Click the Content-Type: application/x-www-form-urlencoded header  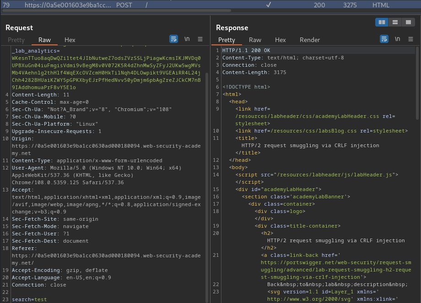click(87, 160)
